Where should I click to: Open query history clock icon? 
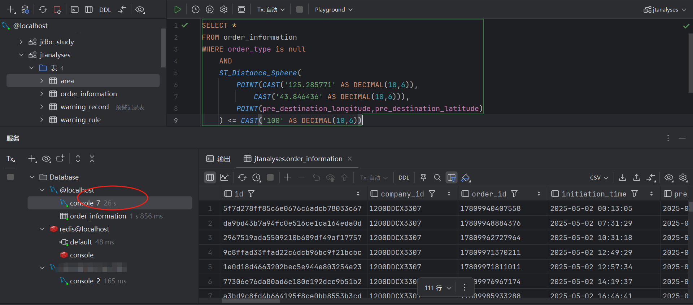tap(195, 9)
